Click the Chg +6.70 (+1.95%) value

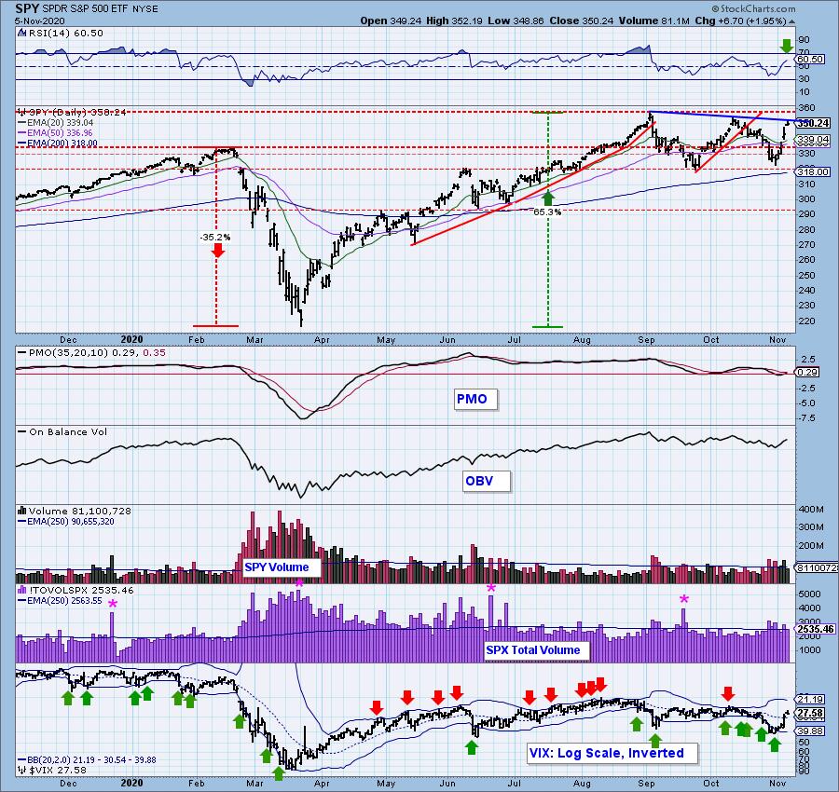(740, 20)
